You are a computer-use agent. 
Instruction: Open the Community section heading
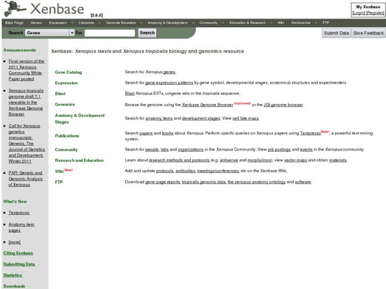click(x=66, y=150)
